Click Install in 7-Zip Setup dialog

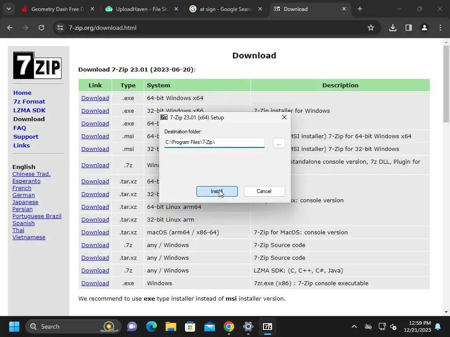pos(217,191)
